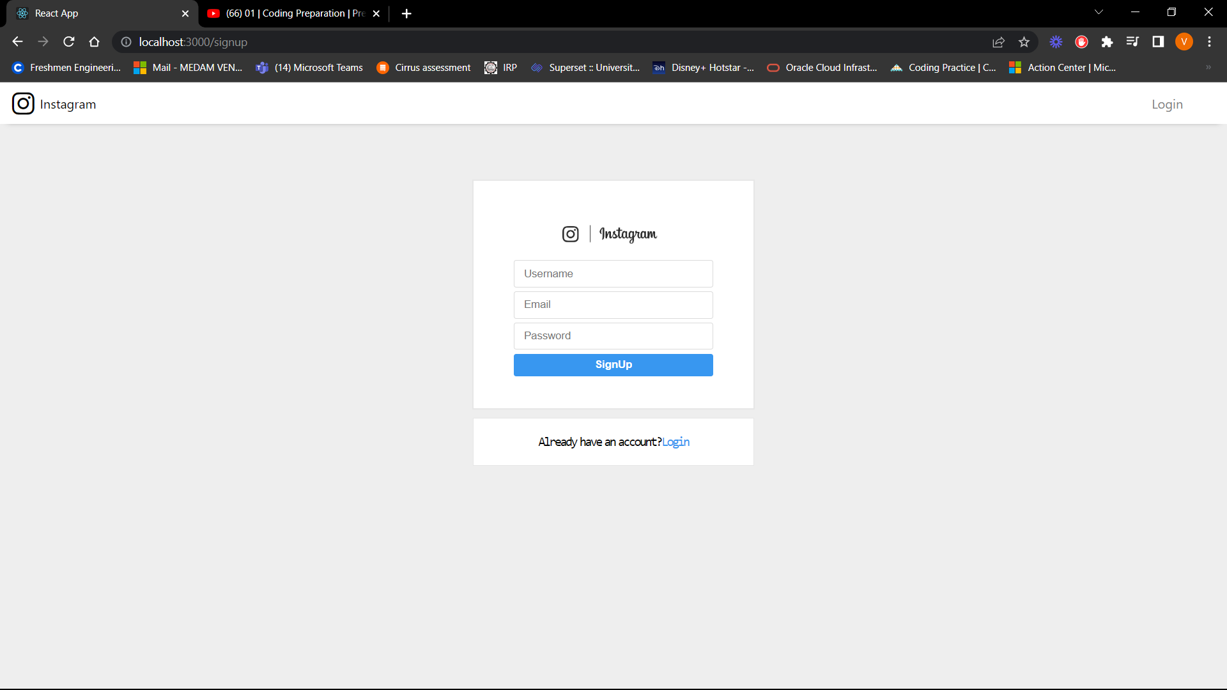Viewport: 1227px width, 690px height.
Task: Open the browser extensions puzzle icon
Action: (1107, 42)
